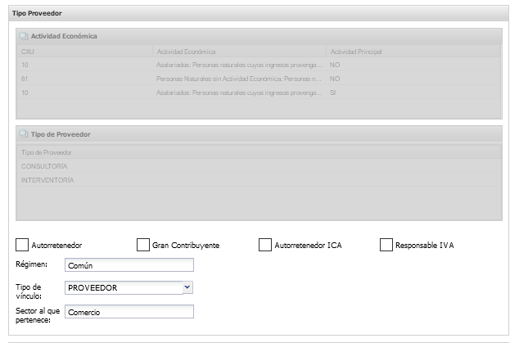
Task: Tick the Responsable IVA checkbox
Action: pyautogui.click(x=386, y=245)
